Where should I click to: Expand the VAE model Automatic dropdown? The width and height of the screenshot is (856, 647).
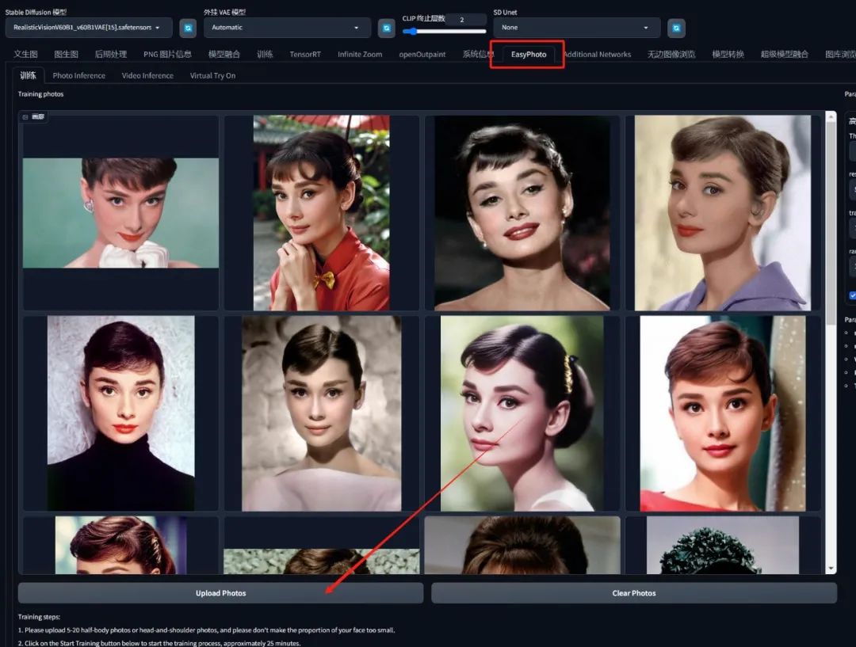coord(287,28)
